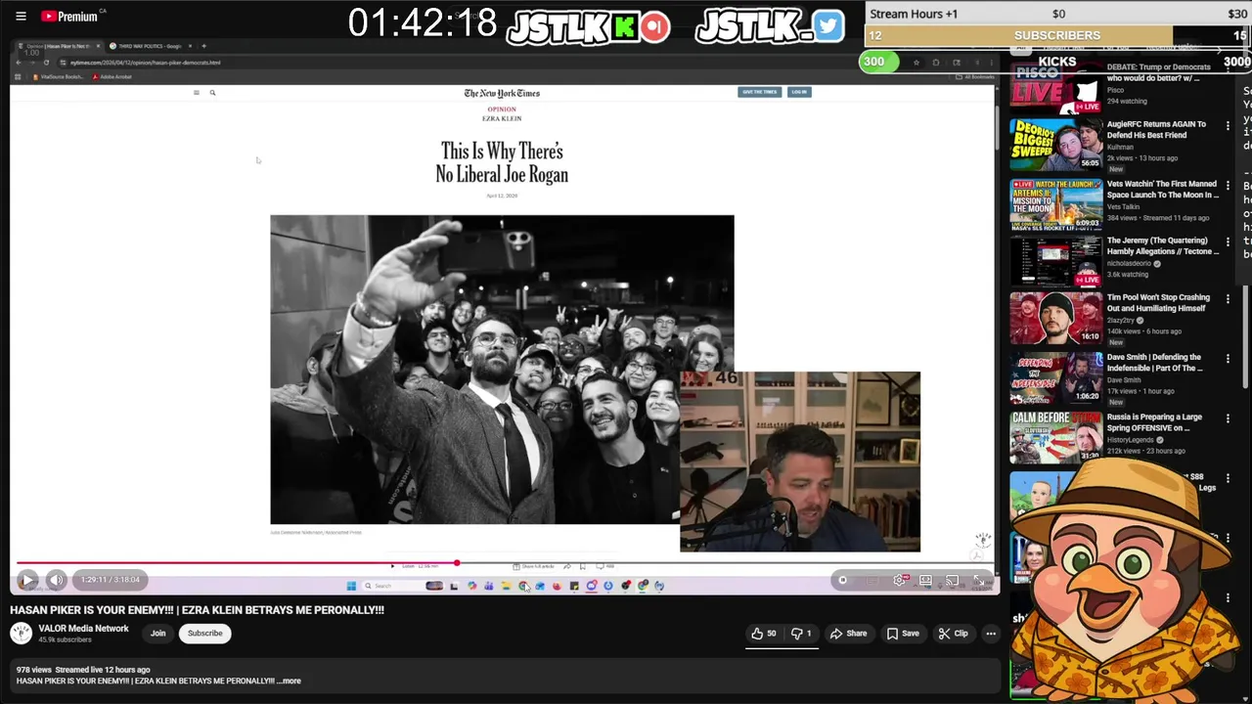The width and height of the screenshot is (1252, 704).
Task: Join VALOR Media Network membership
Action: pos(157,634)
